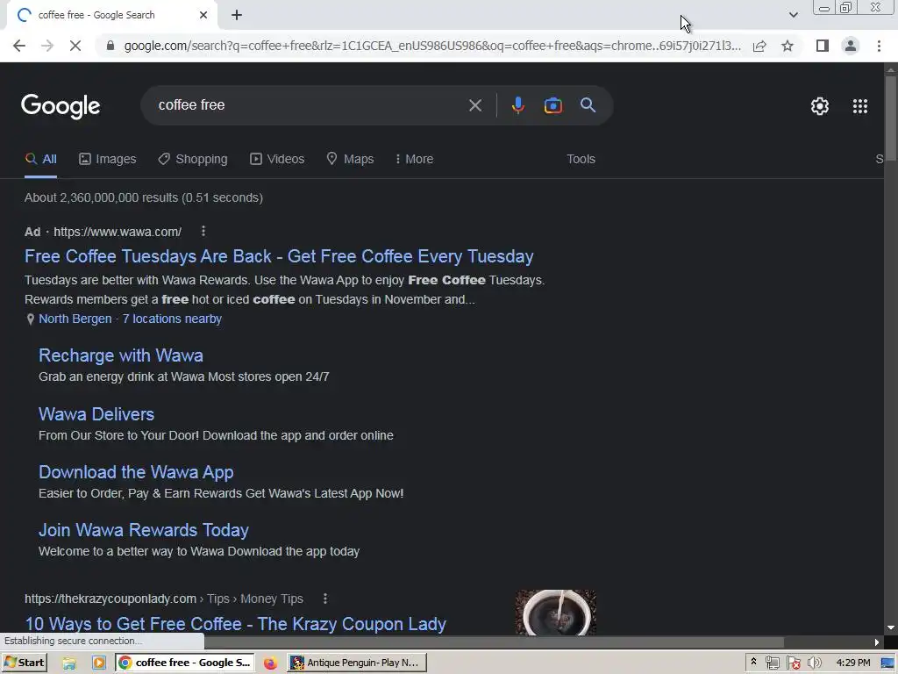Click the address bar URL

tap(432, 46)
